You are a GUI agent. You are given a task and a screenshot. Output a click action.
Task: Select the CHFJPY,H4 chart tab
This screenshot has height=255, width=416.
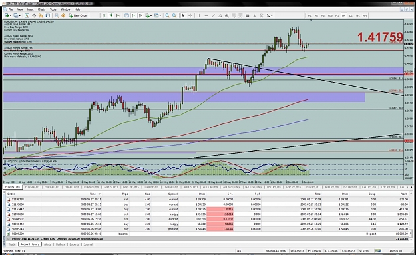coord(388,187)
